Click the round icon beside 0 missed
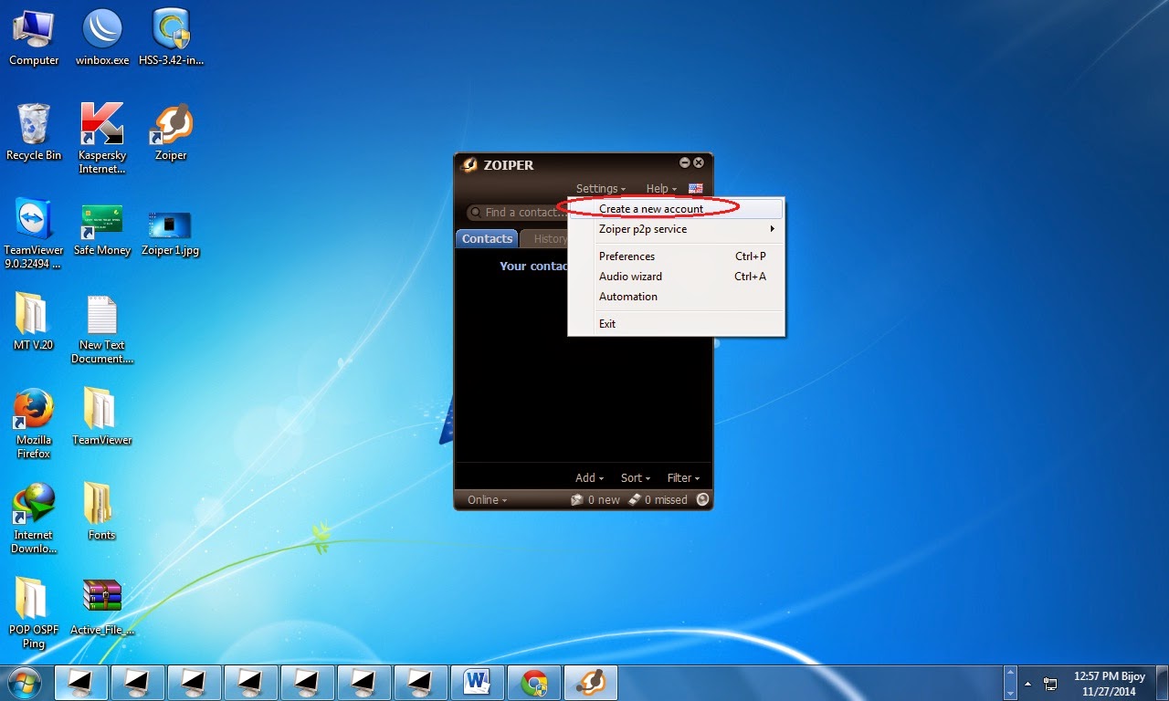This screenshot has height=701, width=1169. (702, 499)
